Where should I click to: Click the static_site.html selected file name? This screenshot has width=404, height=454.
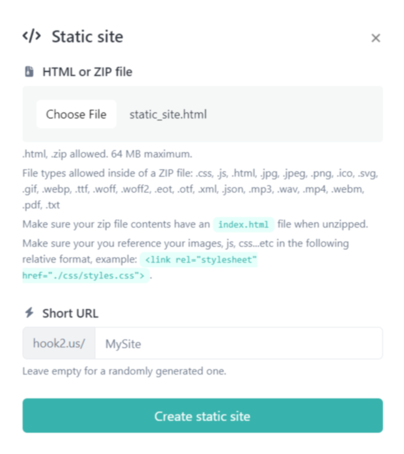pos(168,114)
